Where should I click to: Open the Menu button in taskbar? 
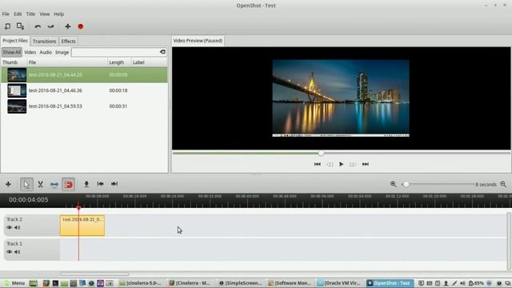(14, 283)
